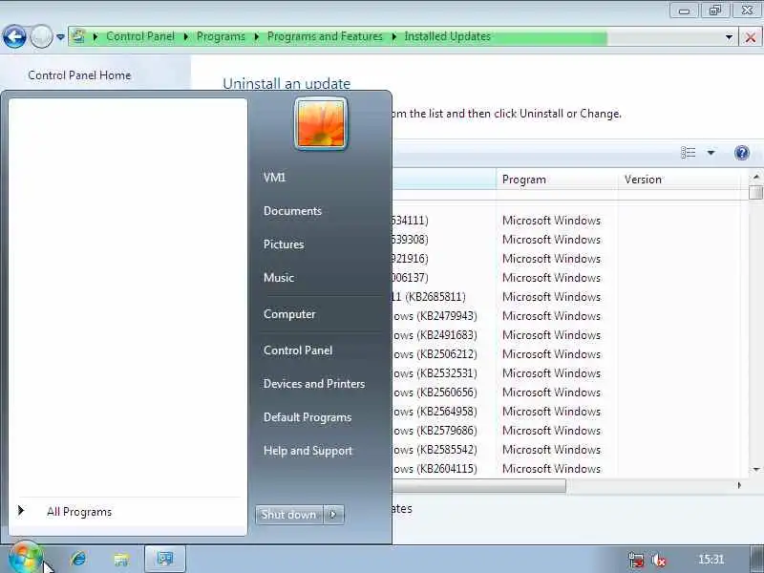Image resolution: width=764 pixels, height=573 pixels.
Task: Open Control Panel Home link
Action: (79, 75)
